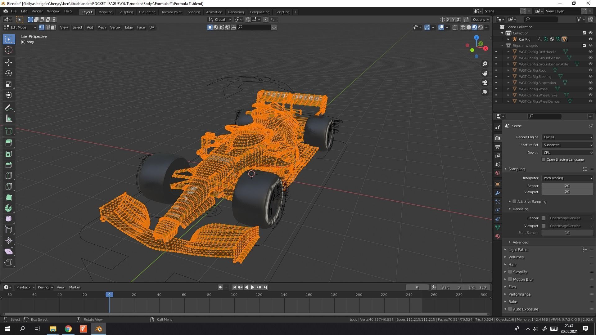
Task: Open Device CPU dropdown
Action: click(x=567, y=153)
